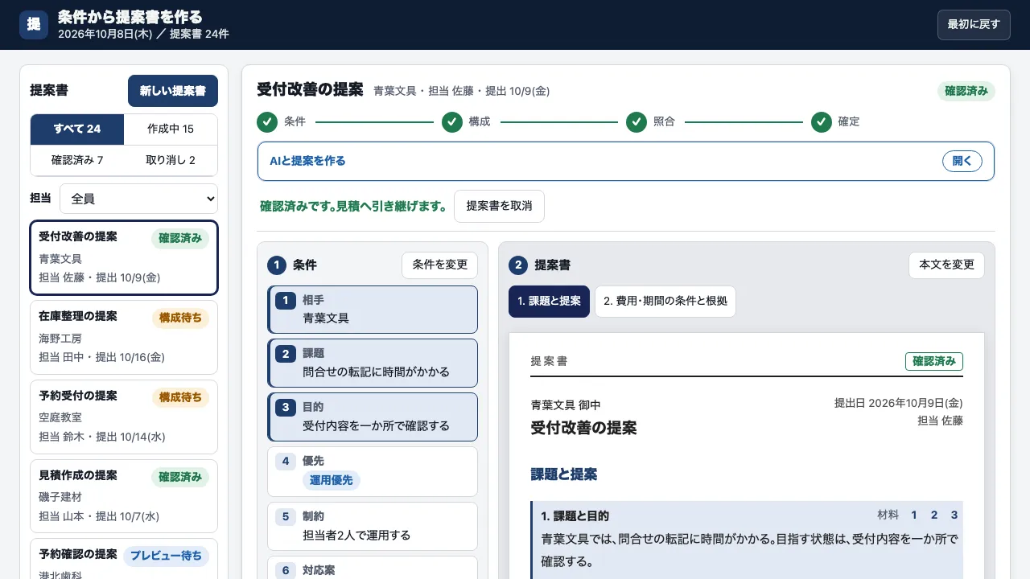Click the 運用優先 tag

coord(332,481)
